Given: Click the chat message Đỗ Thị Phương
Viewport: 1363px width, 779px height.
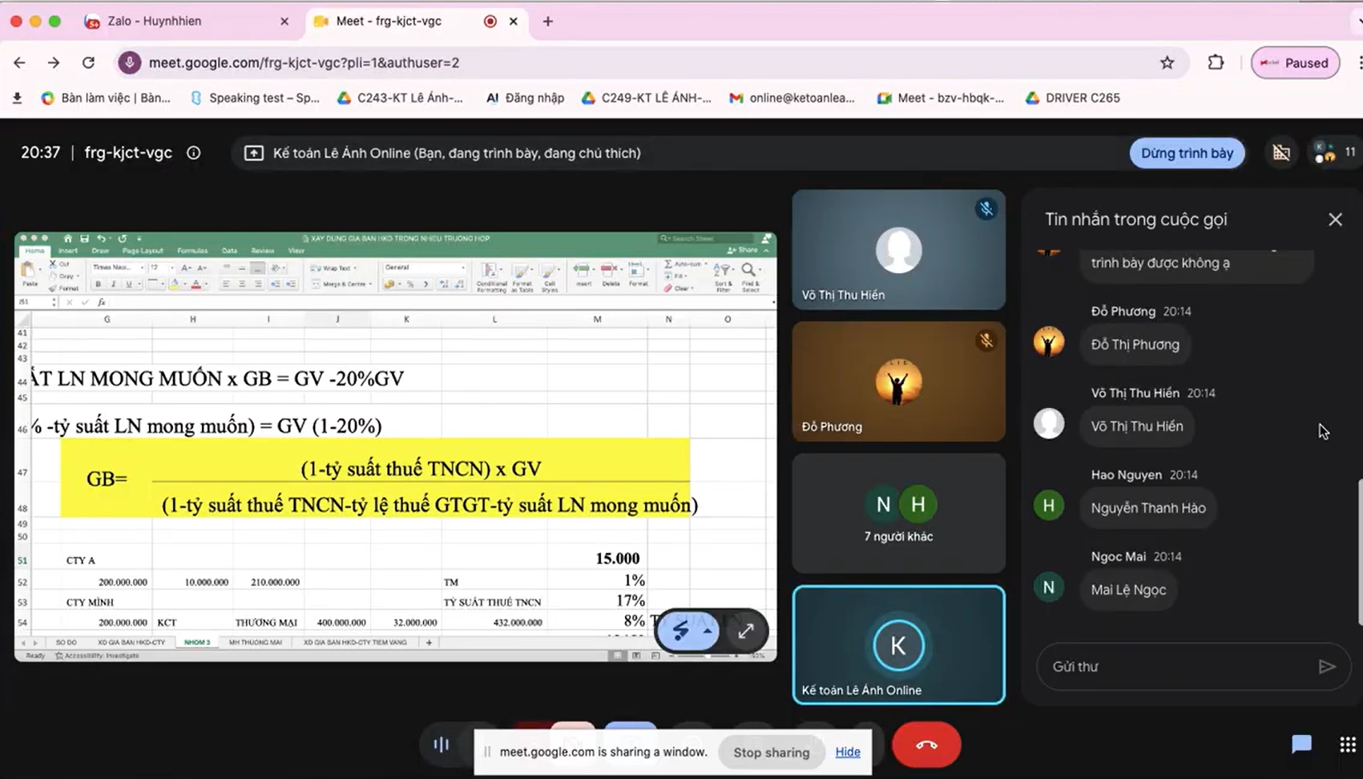Looking at the screenshot, I should tap(1135, 345).
